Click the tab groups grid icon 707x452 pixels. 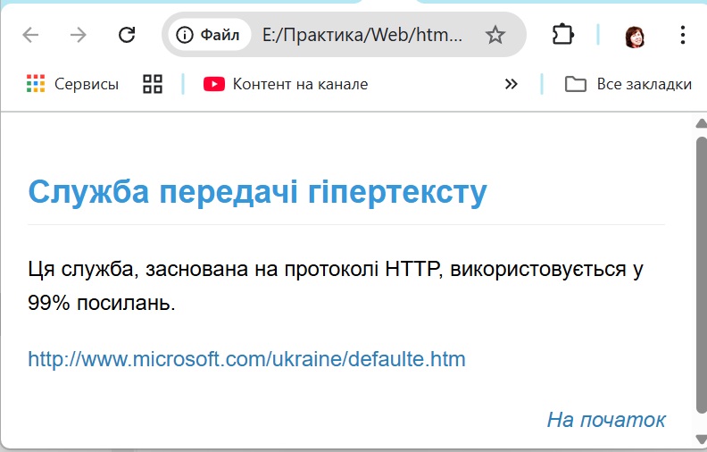[153, 84]
